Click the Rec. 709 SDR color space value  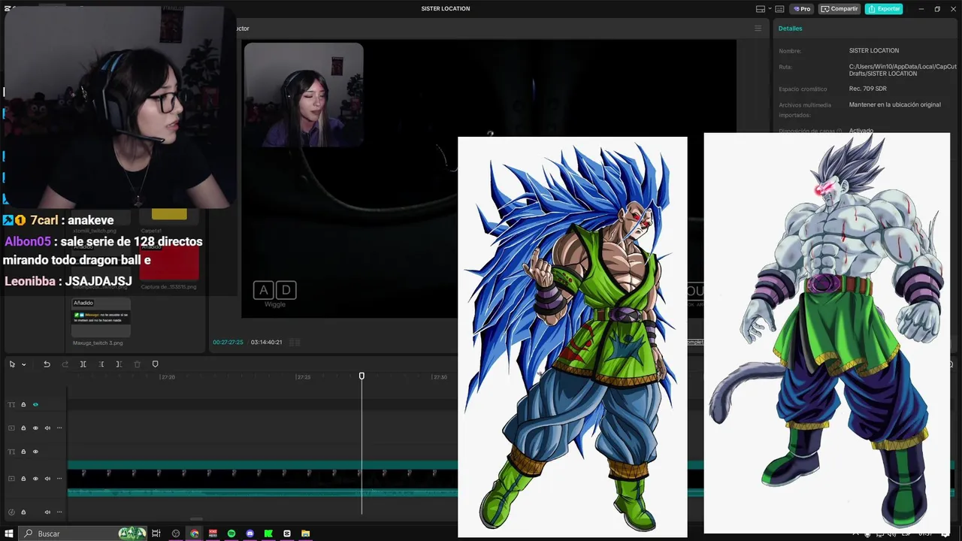click(867, 89)
